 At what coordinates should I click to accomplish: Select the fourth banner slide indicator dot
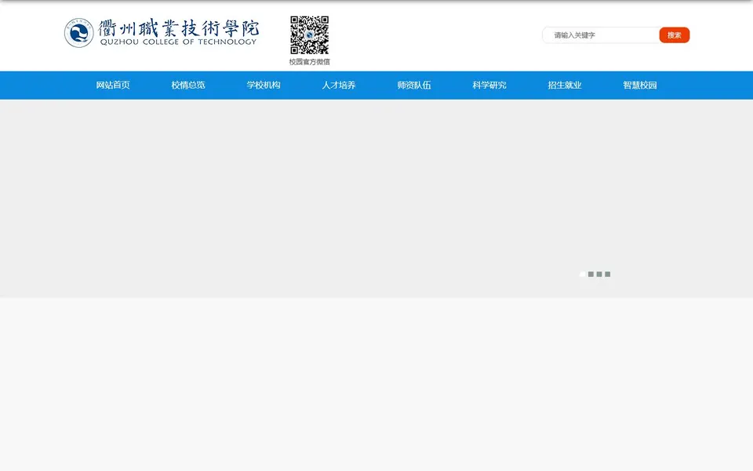(607, 274)
